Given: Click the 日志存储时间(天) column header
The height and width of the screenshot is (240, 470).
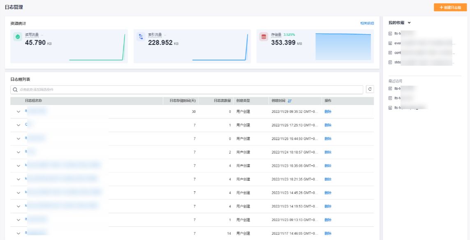Looking at the screenshot, I should coord(180,101).
